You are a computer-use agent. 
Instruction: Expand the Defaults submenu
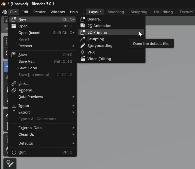(x=42, y=143)
